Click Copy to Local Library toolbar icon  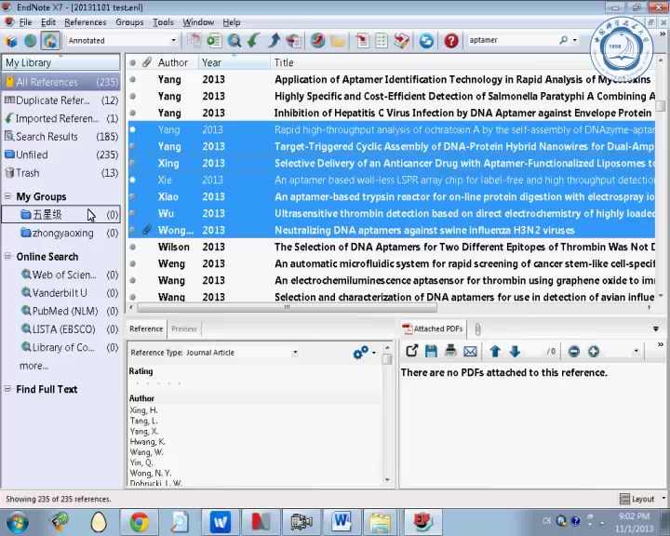coord(194,41)
